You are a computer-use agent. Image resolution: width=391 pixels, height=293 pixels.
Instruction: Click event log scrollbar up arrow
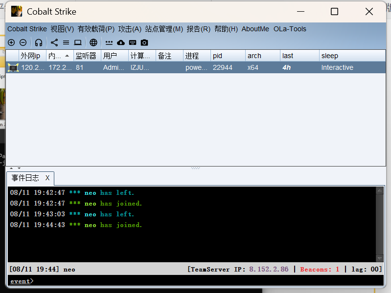click(x=380, y=190)
